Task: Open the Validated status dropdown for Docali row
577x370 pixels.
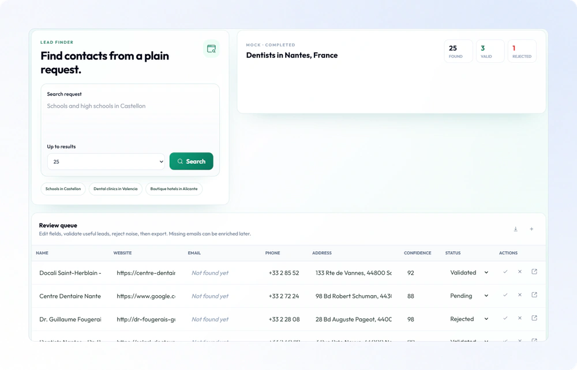Action: (469, 273)
